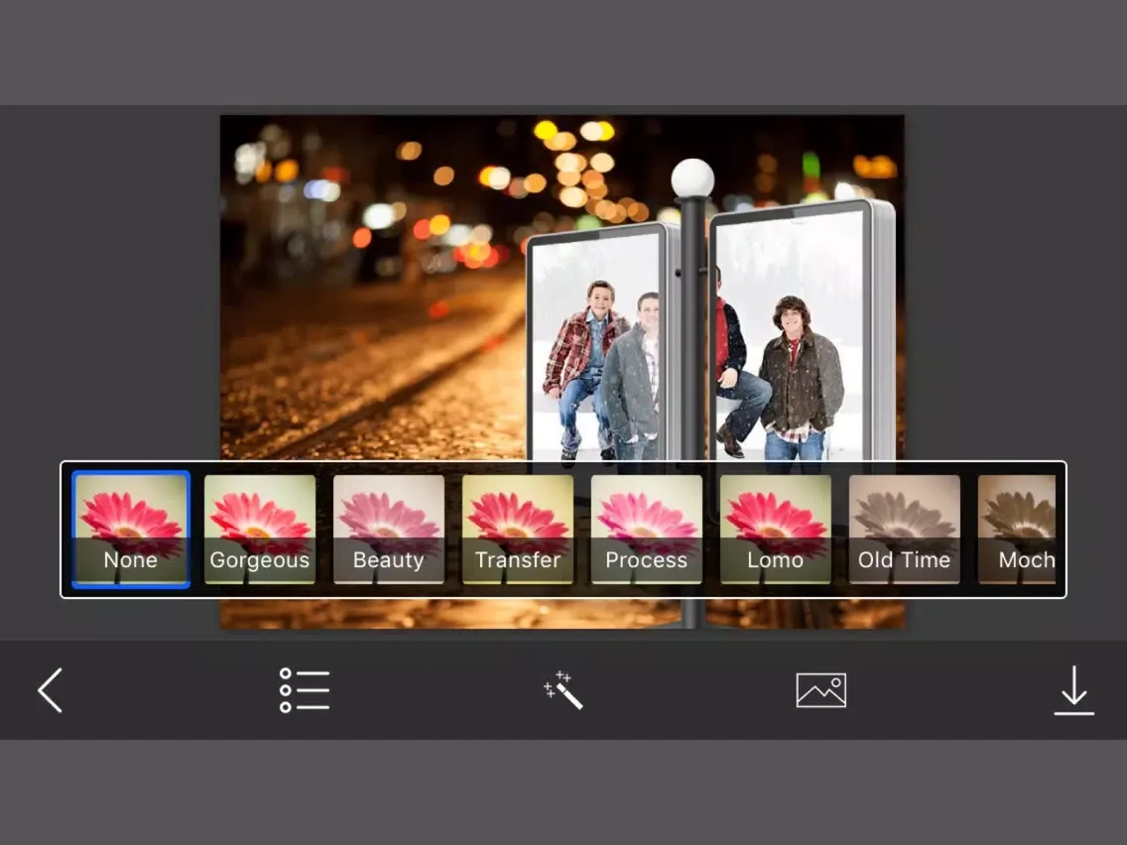Select the None filter thumbnail
This screenshot has width=1127, height=845.
coord(131,530)
